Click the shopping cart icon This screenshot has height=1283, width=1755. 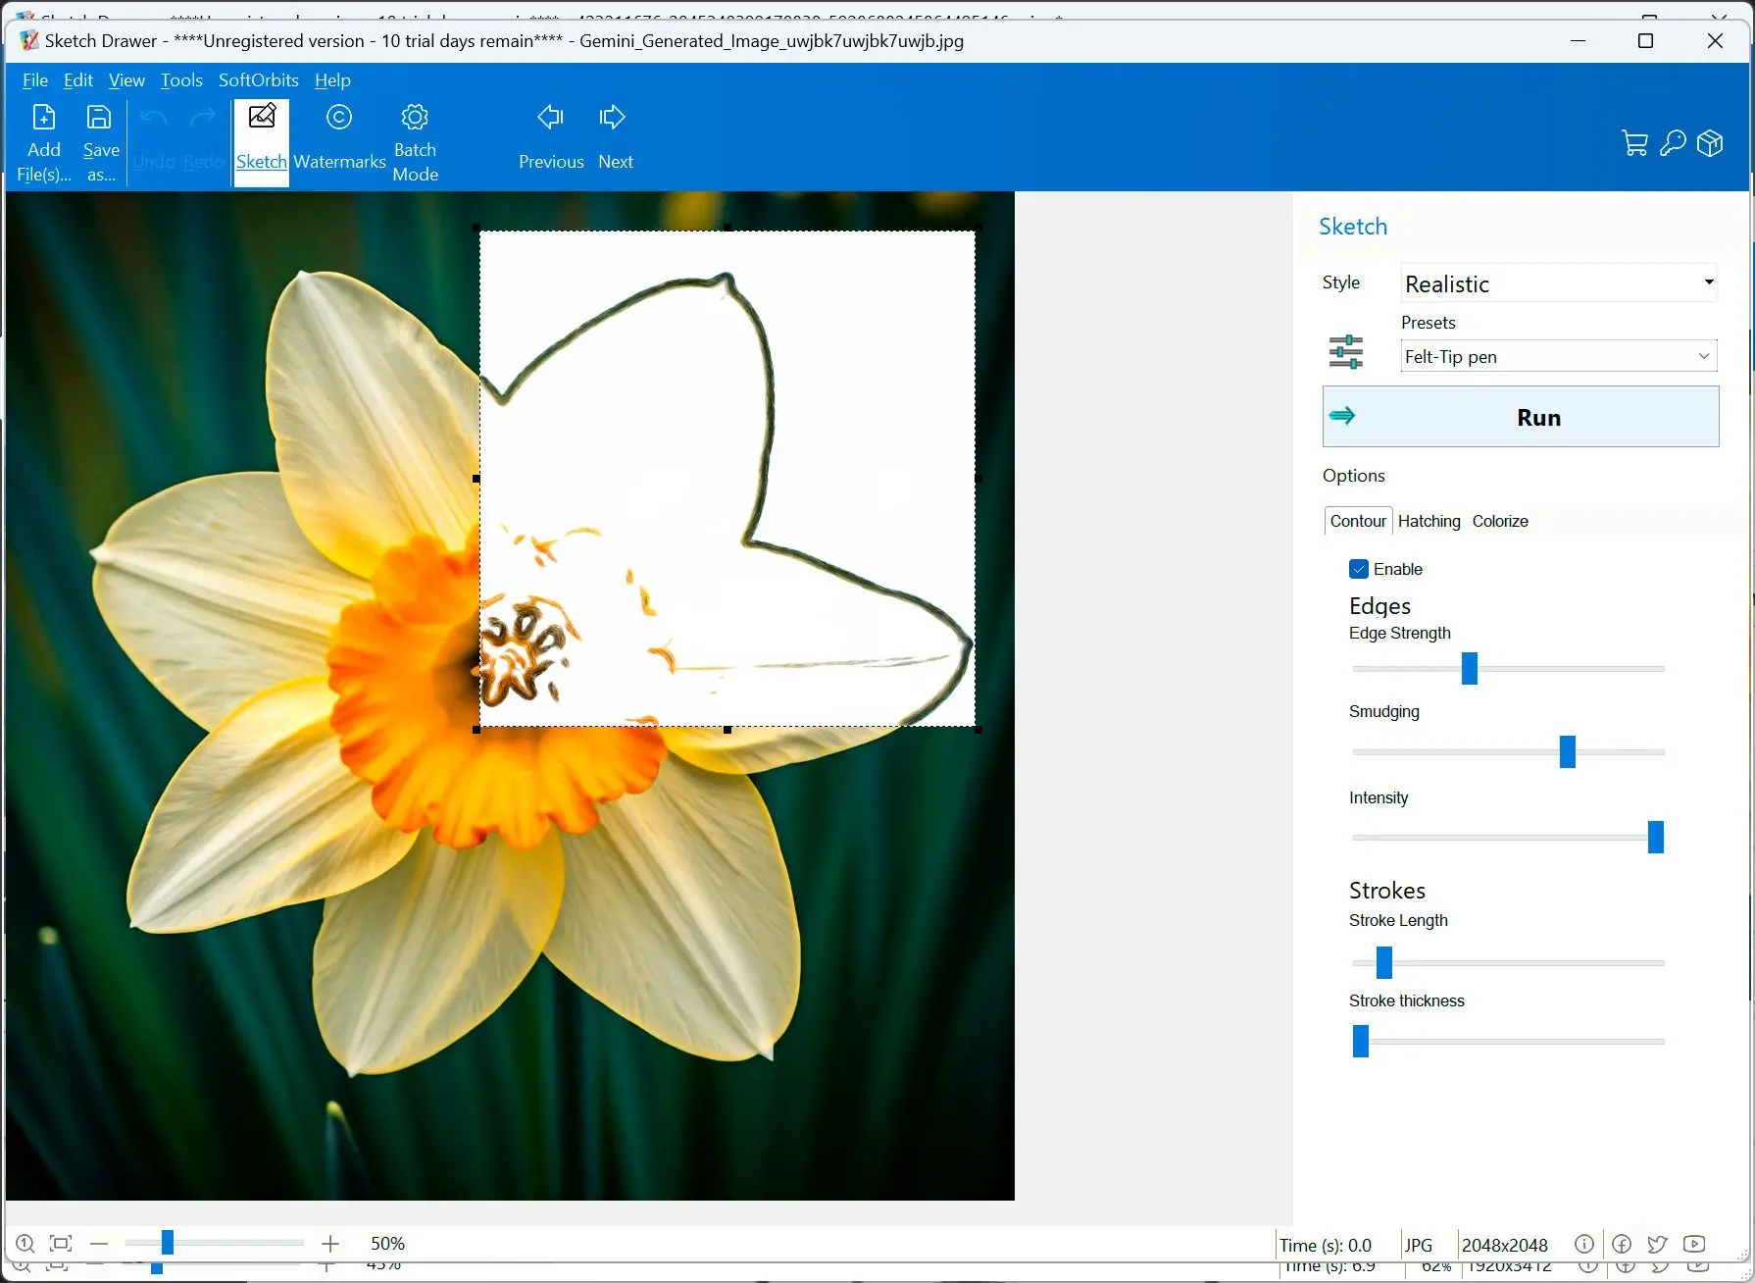coord(1634,143)
